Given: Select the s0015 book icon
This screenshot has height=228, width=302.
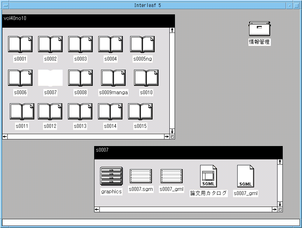Looking at the screenshot, I should [140, 111].
